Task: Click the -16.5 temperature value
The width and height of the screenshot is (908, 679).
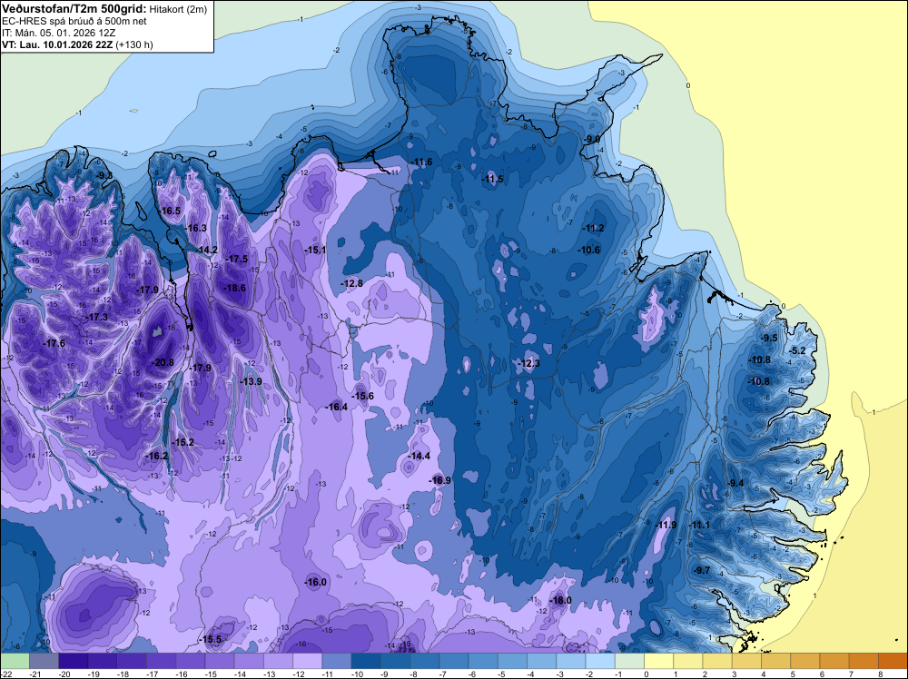Action: coord(171,211)
